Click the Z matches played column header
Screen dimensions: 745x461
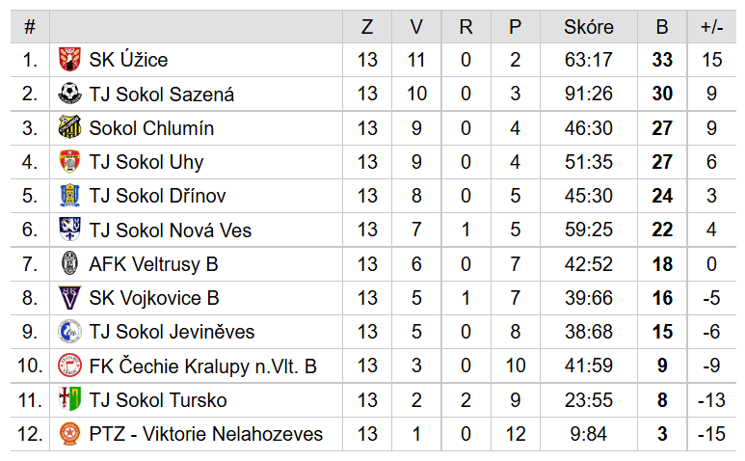(367, 27)
